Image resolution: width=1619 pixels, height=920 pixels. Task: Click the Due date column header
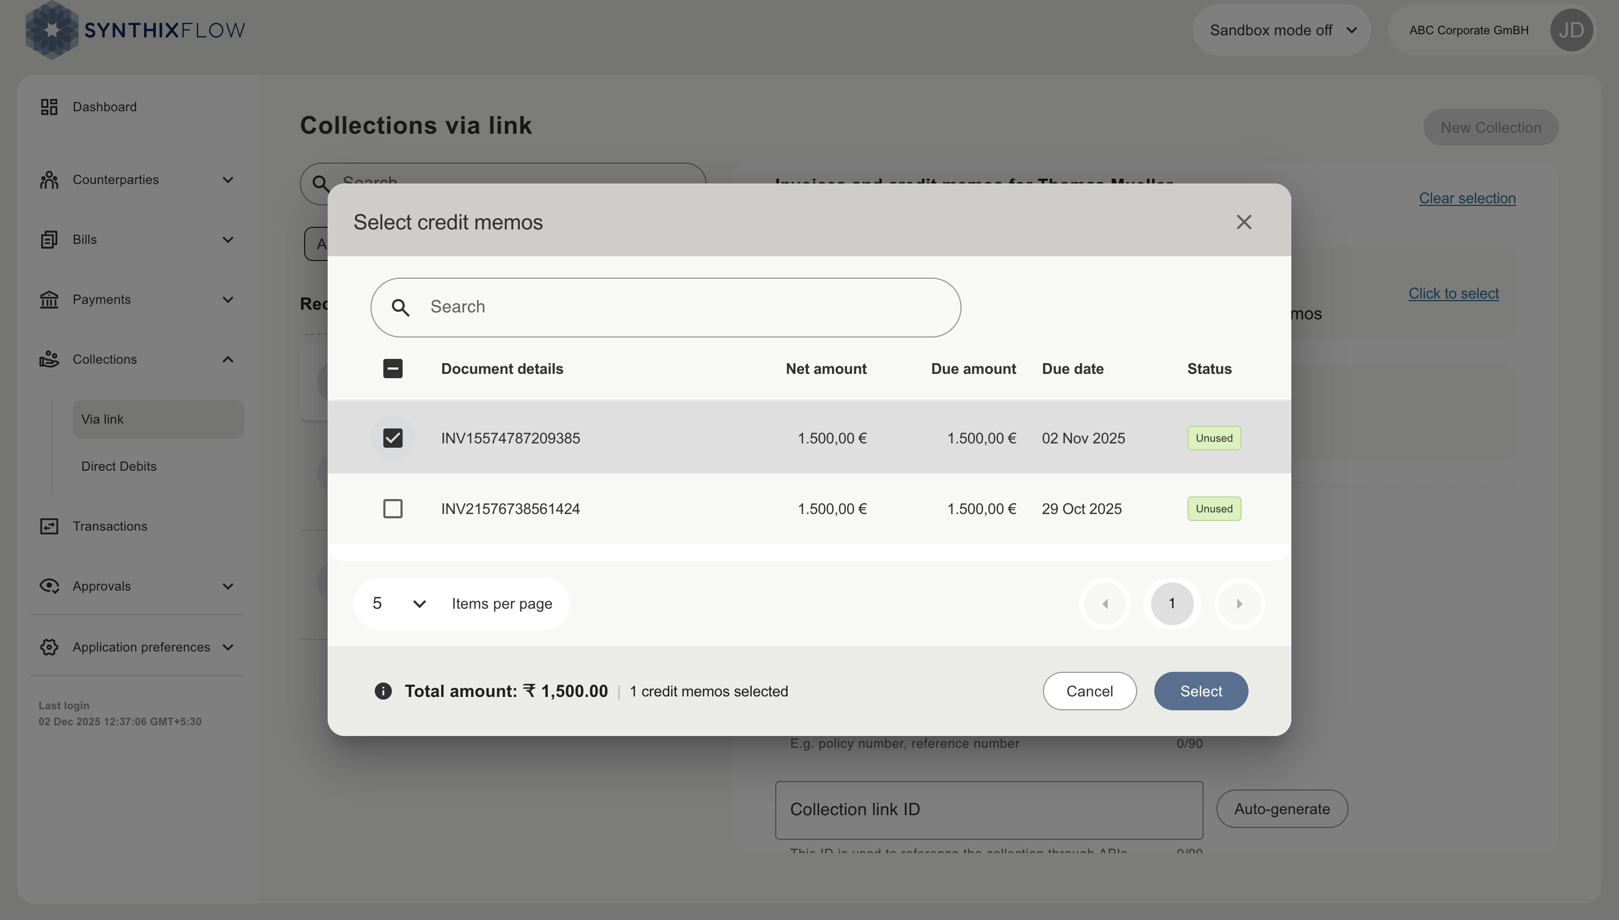(1072, 369)
